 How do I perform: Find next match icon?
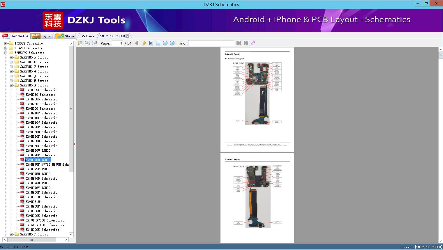coord(246,43)
